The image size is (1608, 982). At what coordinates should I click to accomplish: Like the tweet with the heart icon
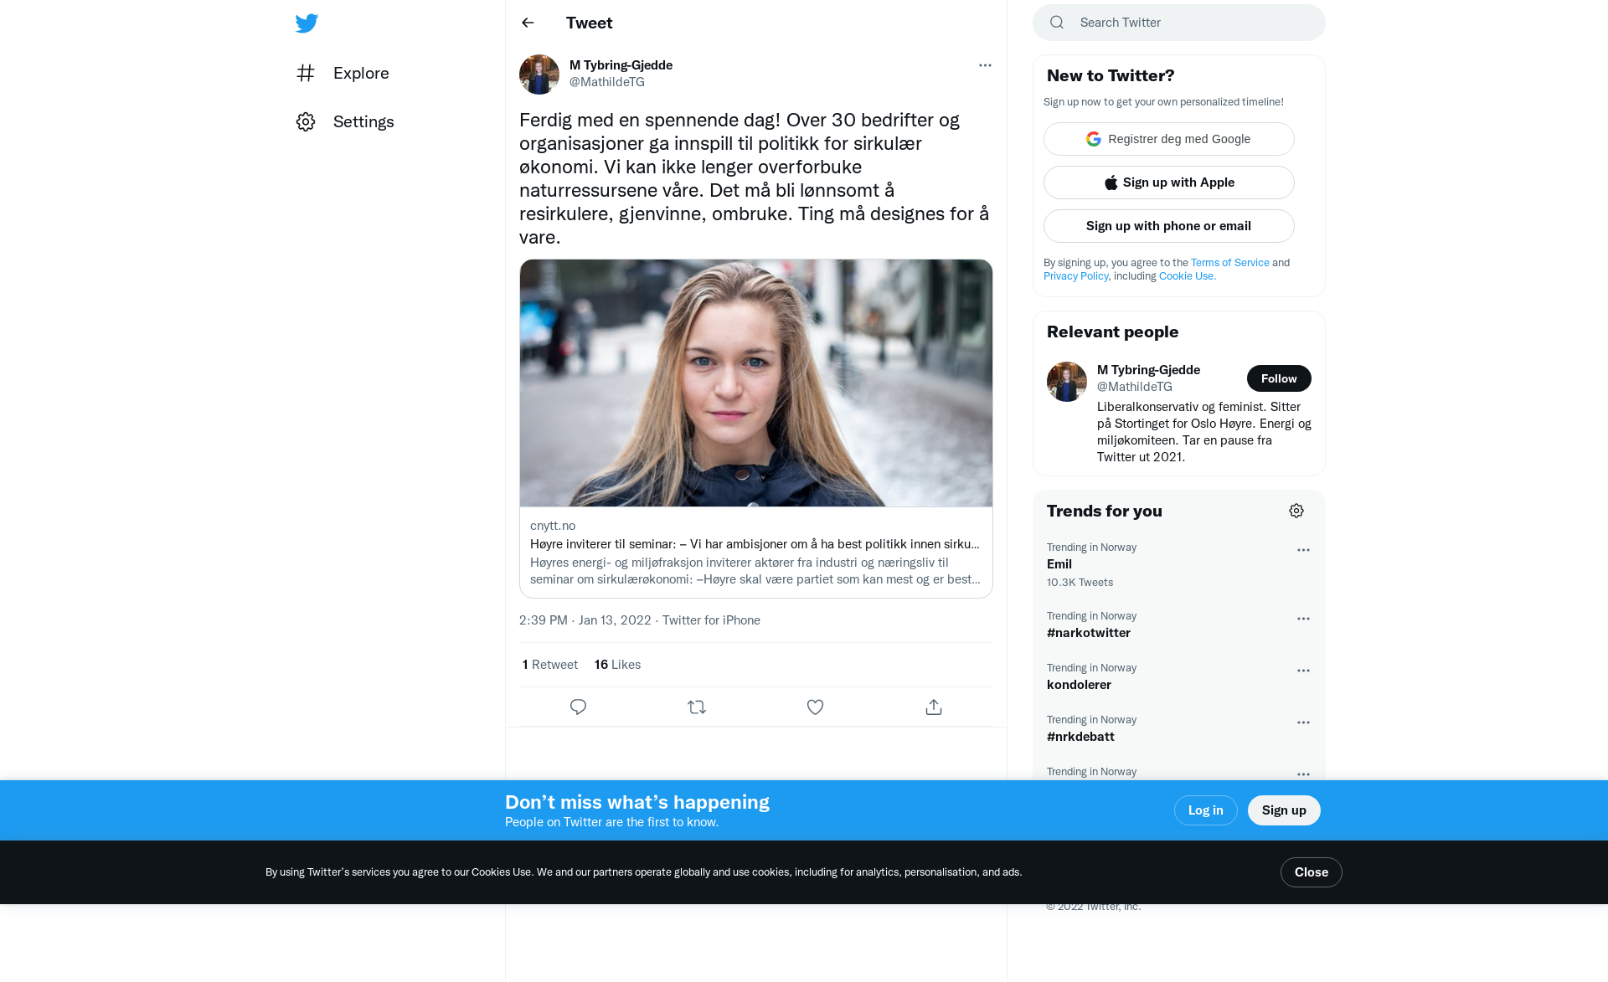(815, 707)
